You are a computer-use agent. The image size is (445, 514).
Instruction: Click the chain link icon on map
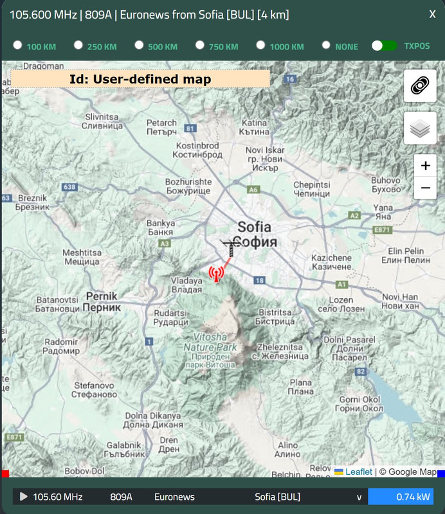pos(420,86)
